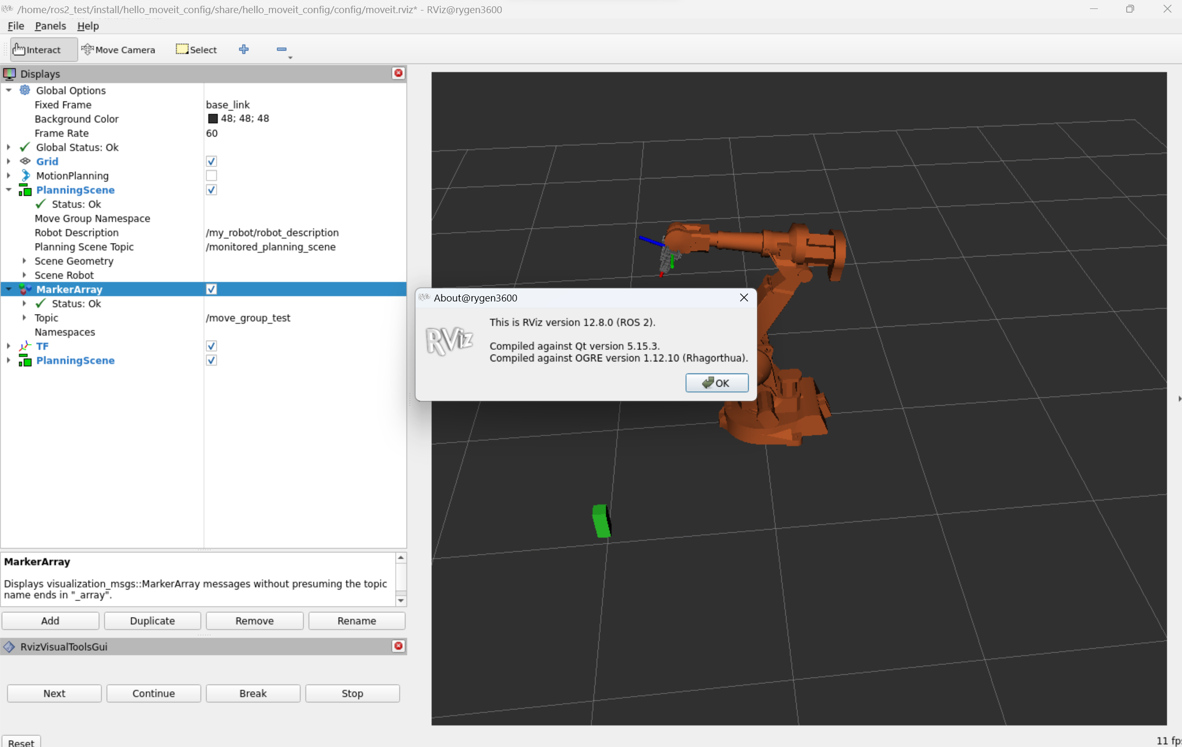
Task: Open the Panels menu
Action: (x=50, y=26)
